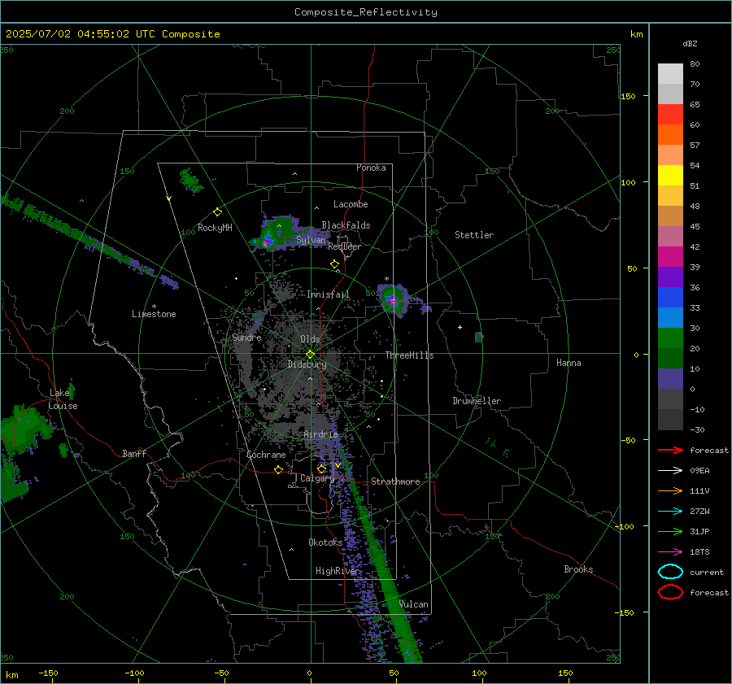Click the Cochrane label
The width and height of the screenshot is (732, 684).
coord(266,455)
